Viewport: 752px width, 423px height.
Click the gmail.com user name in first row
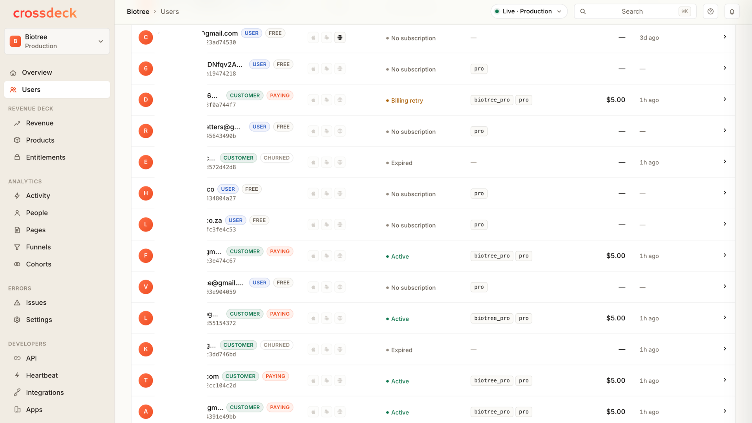coord(220,33)
